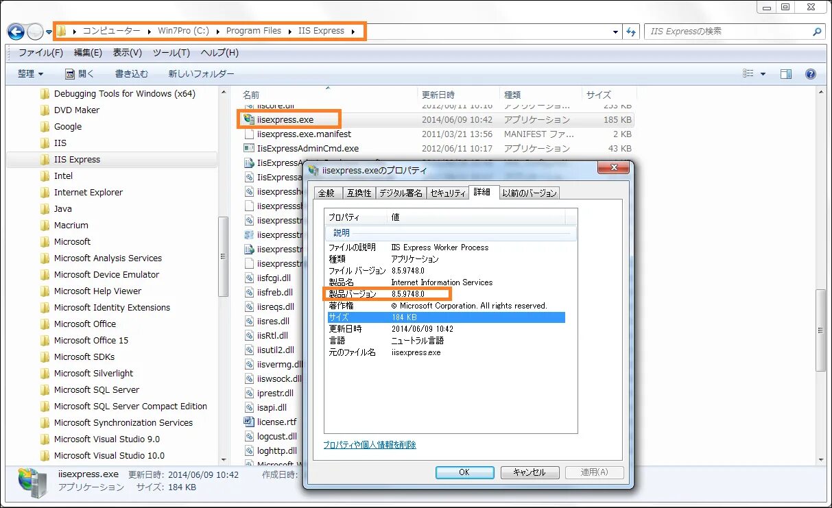Screen dimensions: 832x508
Task: Click キャンセル in the properties dialog
Action: pyautogui.click(x=529, y=472)
